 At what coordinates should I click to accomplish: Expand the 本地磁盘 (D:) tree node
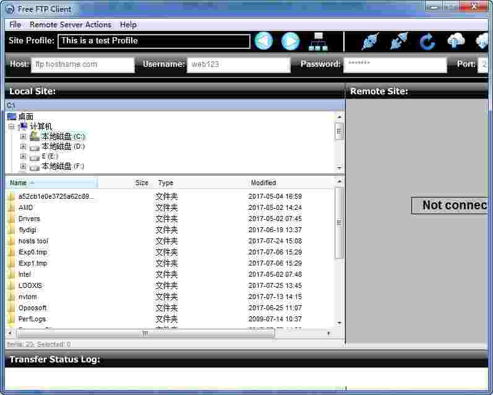(23, 146)
